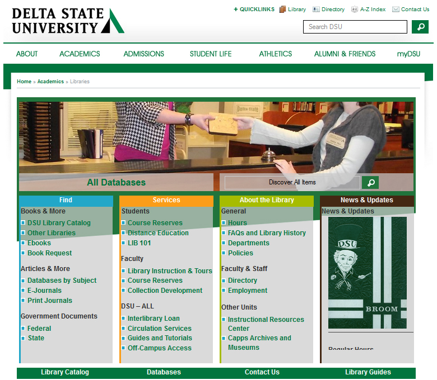Click the Library book icon in top bar
437x380 pixels.
pyautogui.click(x=282, y=9)
